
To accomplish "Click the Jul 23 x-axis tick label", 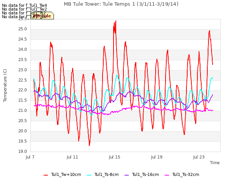I will click(x=199, y=157).
